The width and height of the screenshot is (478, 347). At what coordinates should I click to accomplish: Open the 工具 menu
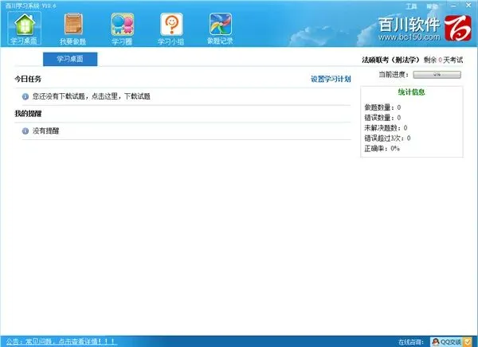coord(411,6)
